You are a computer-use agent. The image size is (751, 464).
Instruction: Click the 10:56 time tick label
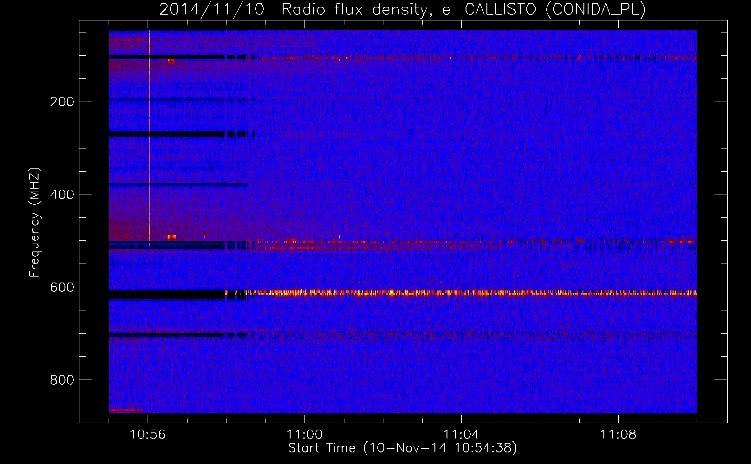(148, 434)
